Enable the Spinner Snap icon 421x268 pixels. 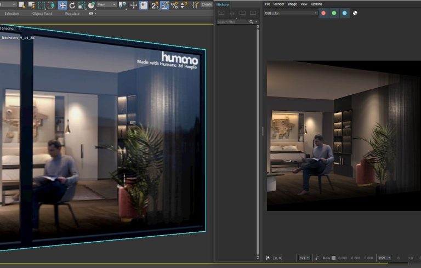click(x=184, y=5)
